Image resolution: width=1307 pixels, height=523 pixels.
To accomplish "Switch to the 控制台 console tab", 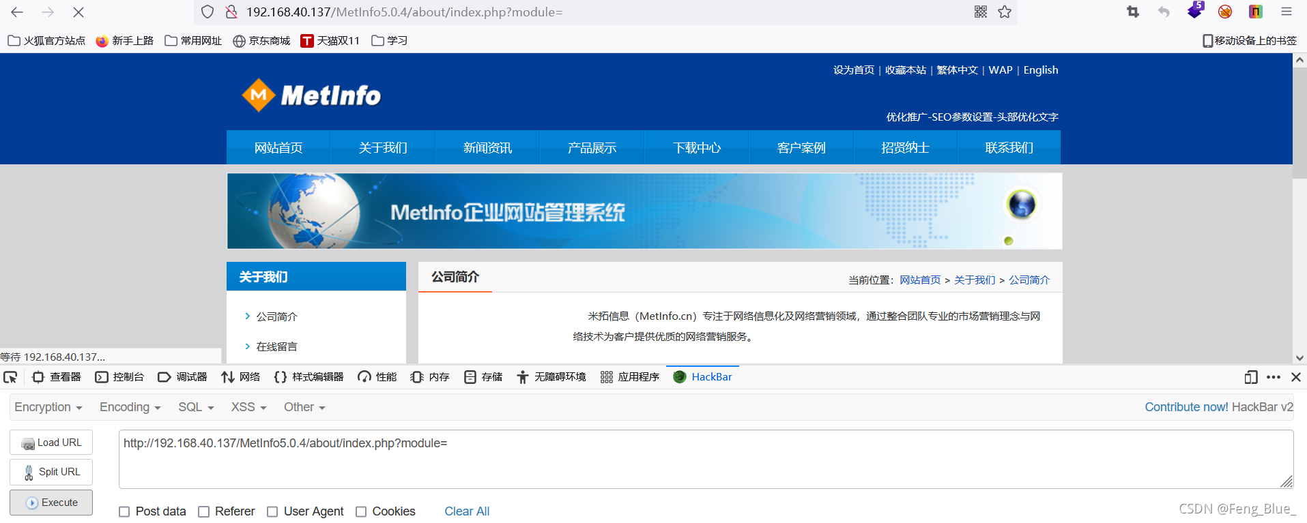I will [120, 377].
